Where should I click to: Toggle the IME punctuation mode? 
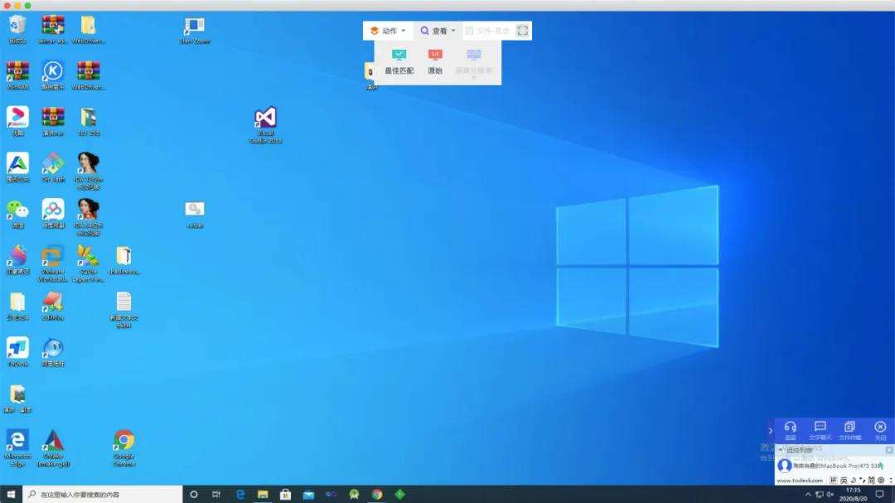[862, 480]
